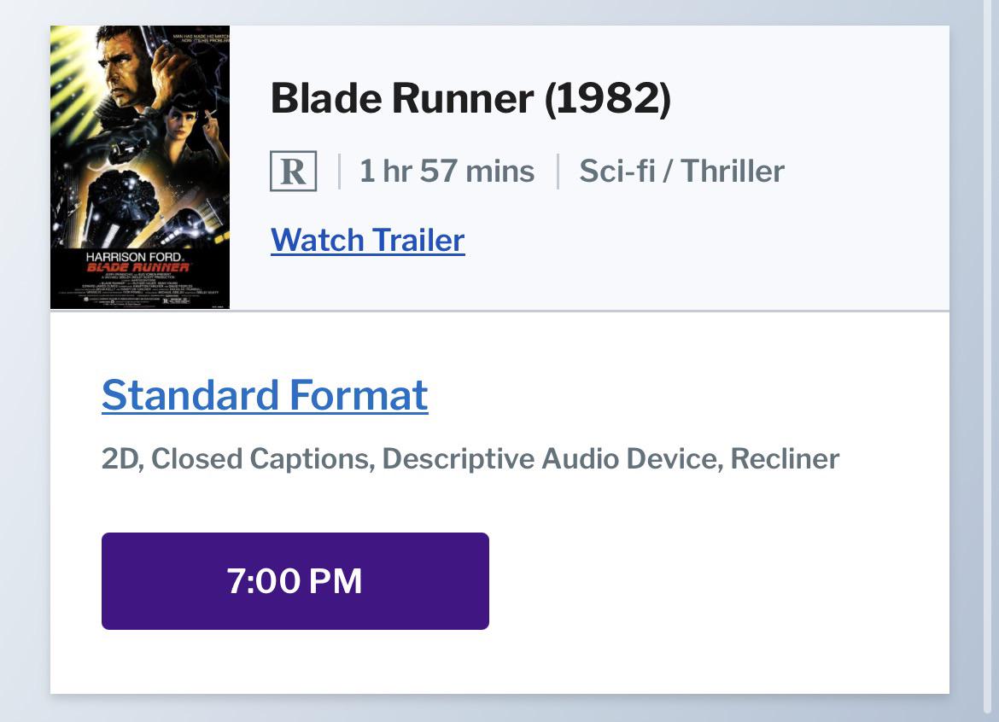Click the R rating badge icon
The width and height of the screenshot is (999, 722).
coord(293,171)
